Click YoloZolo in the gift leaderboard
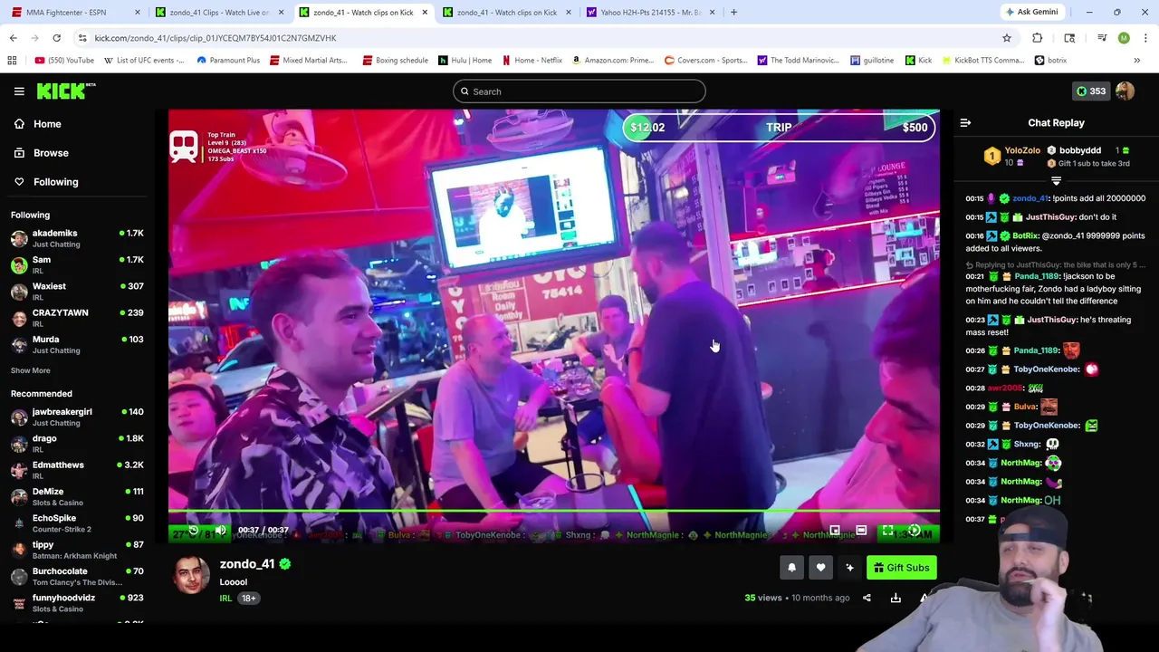1159x652 pixels. (x=1021, y=150)
